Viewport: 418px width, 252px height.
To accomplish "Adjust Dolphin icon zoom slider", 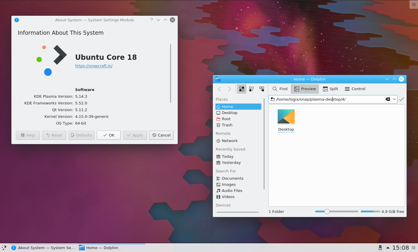I will click(x=337, y=211).
